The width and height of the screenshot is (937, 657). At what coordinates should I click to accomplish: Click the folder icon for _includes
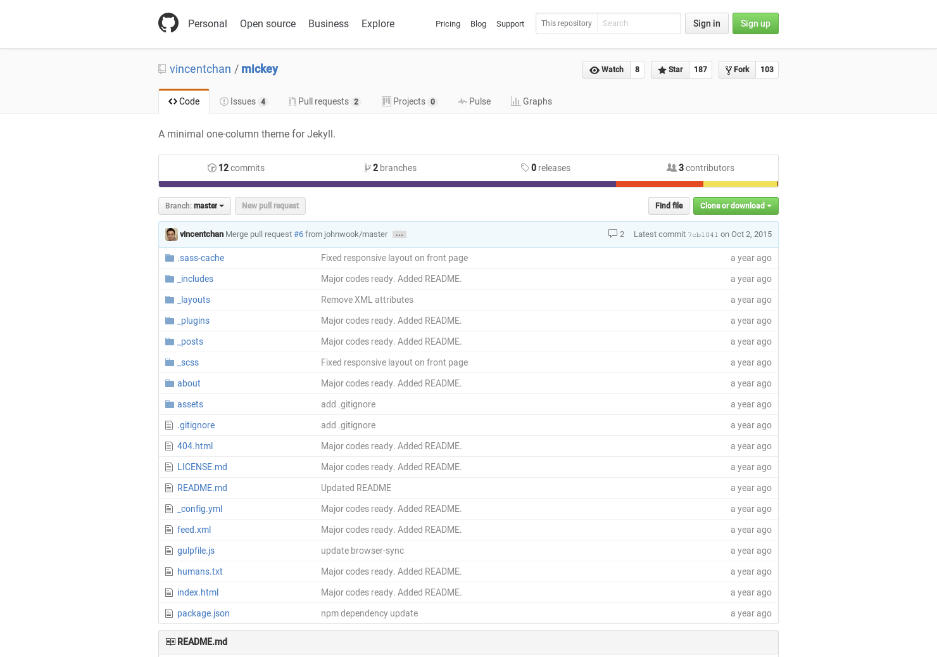click(170, 279)
